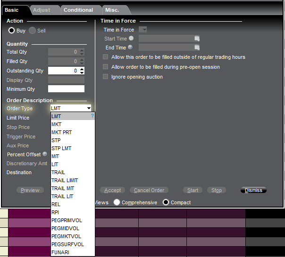Select RPI order type

pos(73,212)
